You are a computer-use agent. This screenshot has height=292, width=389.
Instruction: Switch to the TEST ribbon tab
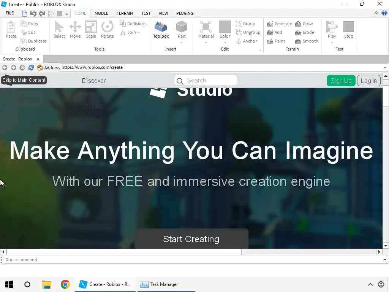(x=146, y=13)
